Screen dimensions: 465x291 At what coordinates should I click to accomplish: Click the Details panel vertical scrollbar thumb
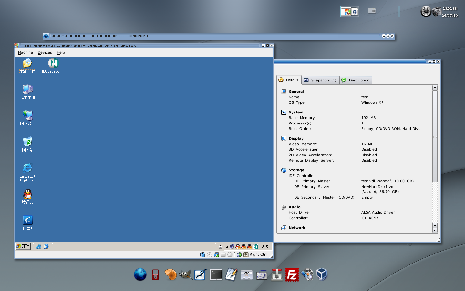tap(435, 136)
